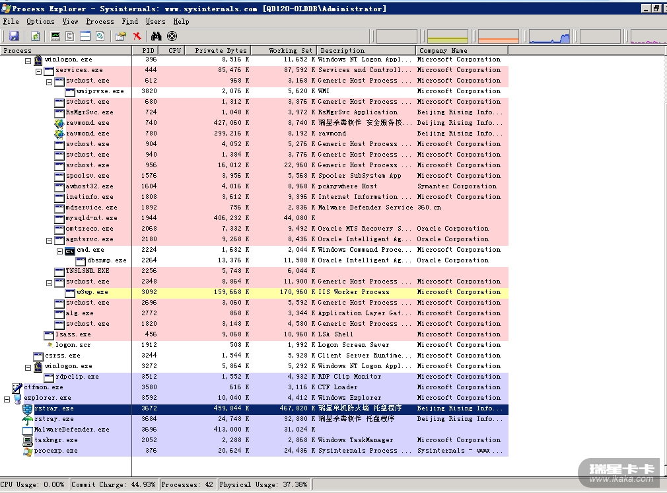Screen dimensions: 667x493
Task: Collapse the cmd.exe tree node
Action: coord(60,250)
